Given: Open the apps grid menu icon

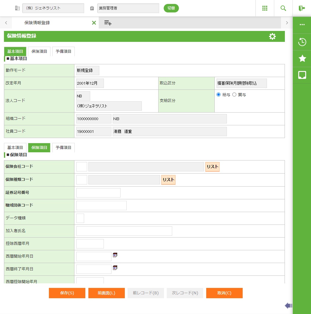Looking at the screenshot, I should [x=265, y=8].
